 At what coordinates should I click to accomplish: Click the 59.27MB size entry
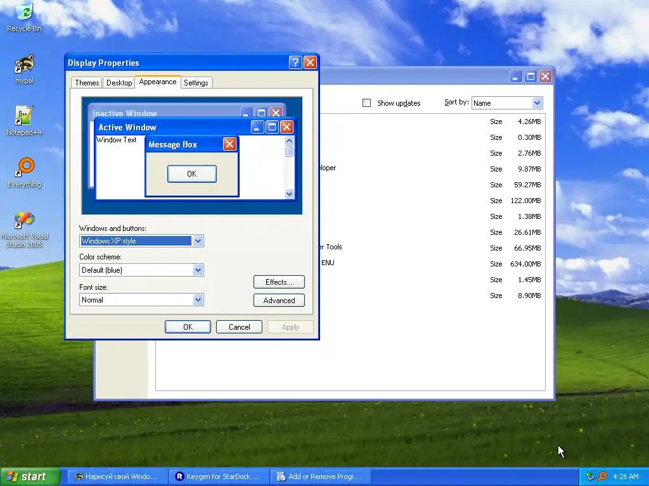[527, 185]
